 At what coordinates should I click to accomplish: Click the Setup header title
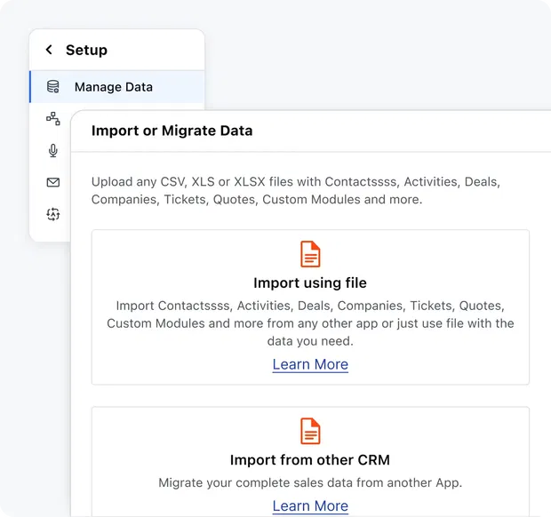[86, 51]
